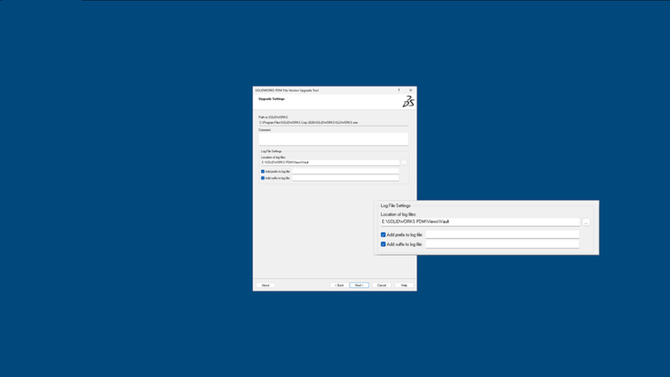The image size is (670, 377).
Task: Click the small browse ellipsis button in the dialog
Action: point(404,163)
